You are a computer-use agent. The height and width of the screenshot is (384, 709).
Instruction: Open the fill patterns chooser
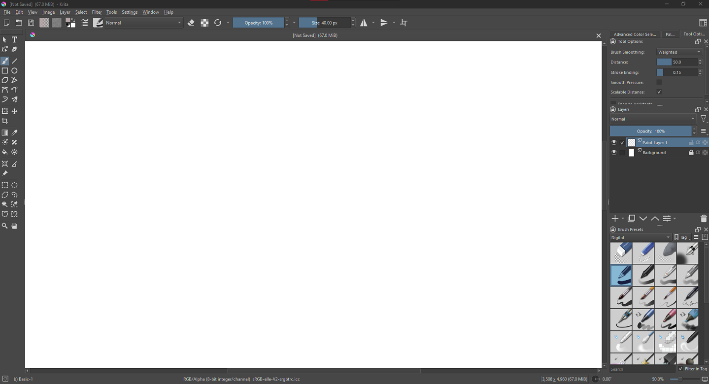57,23
